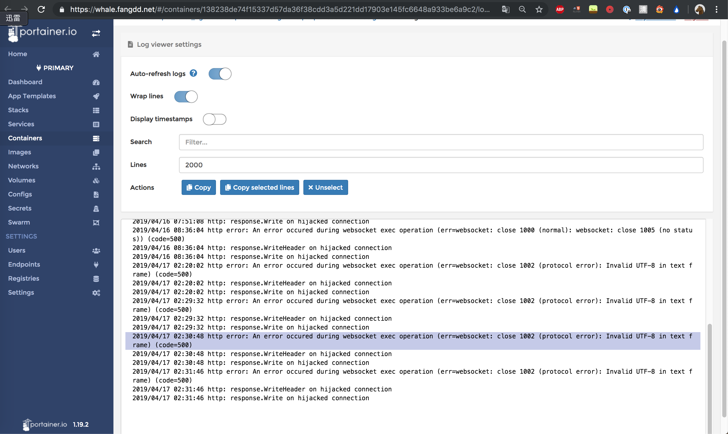Enable the Display timestamps toggle

point(215,119)
